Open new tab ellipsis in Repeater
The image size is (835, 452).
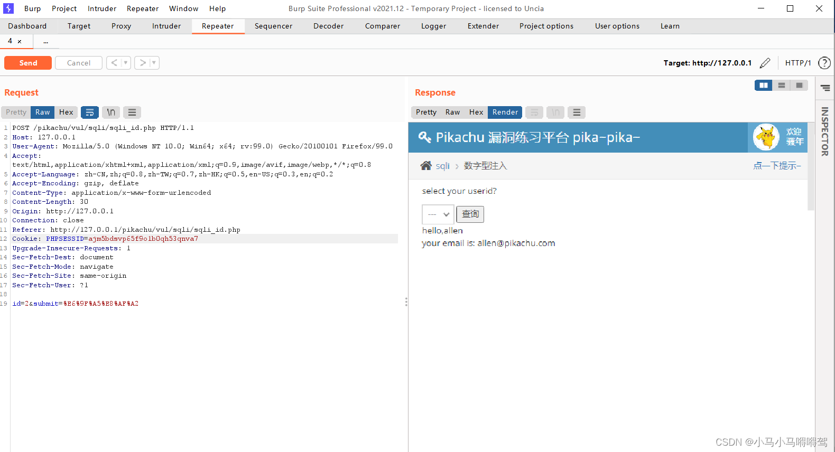click(x=46, y=41)
